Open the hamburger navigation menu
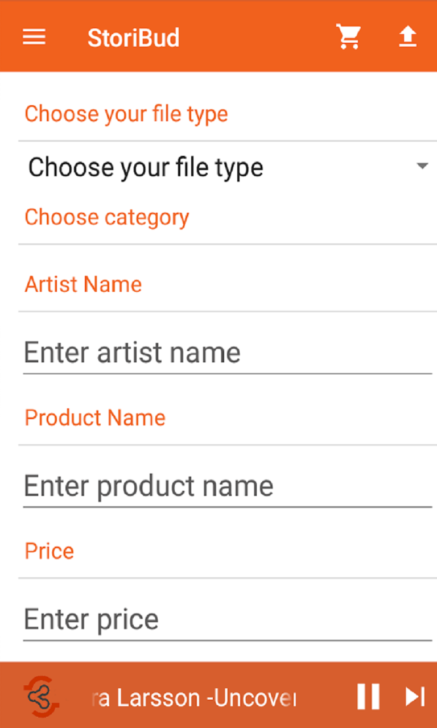Image resolution: width=437 pixels, height=728 pixels. click(34, 38)
